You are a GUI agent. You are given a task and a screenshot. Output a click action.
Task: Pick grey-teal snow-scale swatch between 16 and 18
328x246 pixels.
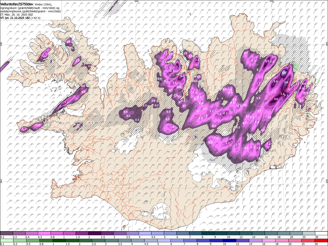[x=270, y=233]
